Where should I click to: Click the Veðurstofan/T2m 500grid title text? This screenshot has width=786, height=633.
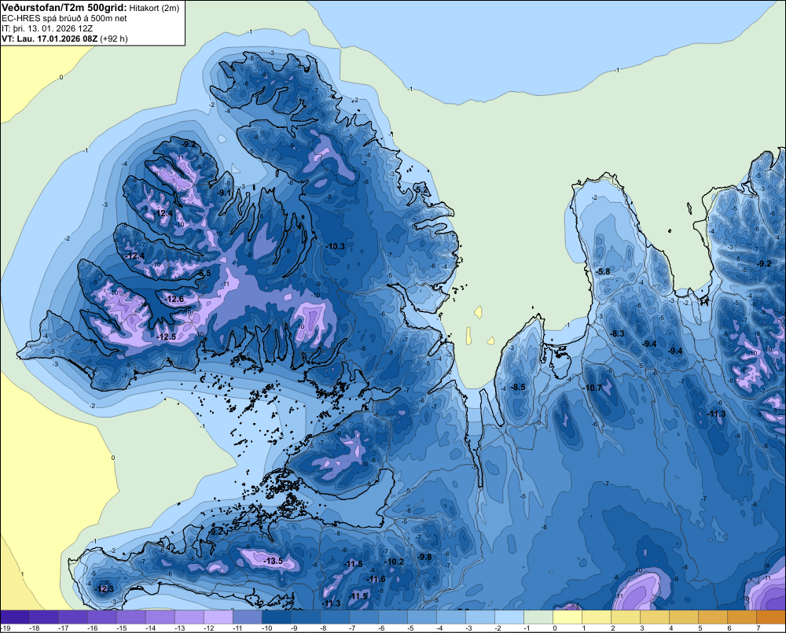pos(64,7)
